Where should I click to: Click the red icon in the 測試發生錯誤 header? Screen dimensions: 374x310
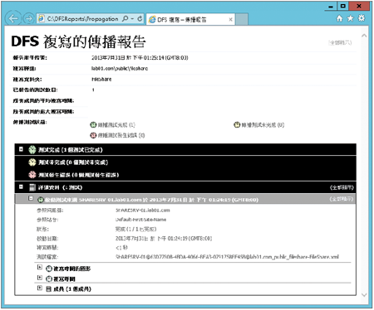(x=32, y=175)
